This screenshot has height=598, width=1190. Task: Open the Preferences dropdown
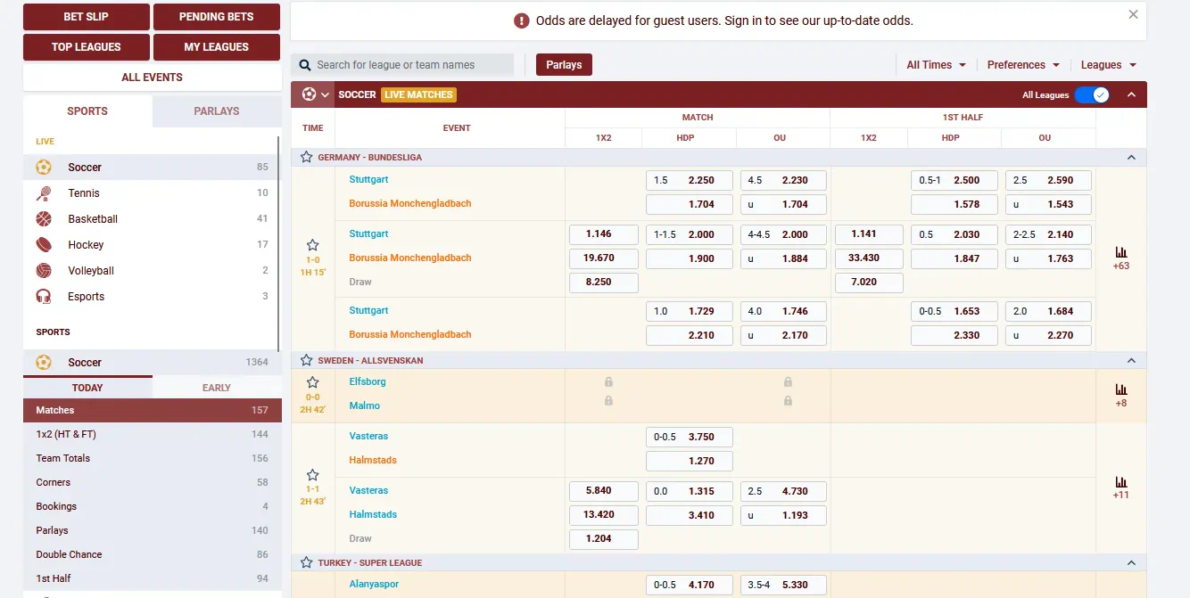tap(1023, 65)
